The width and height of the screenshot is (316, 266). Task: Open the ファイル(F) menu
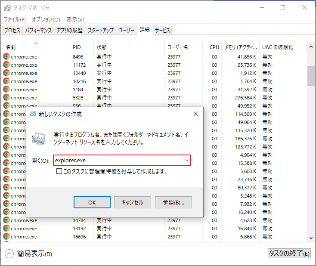click(x=15, y=19)
